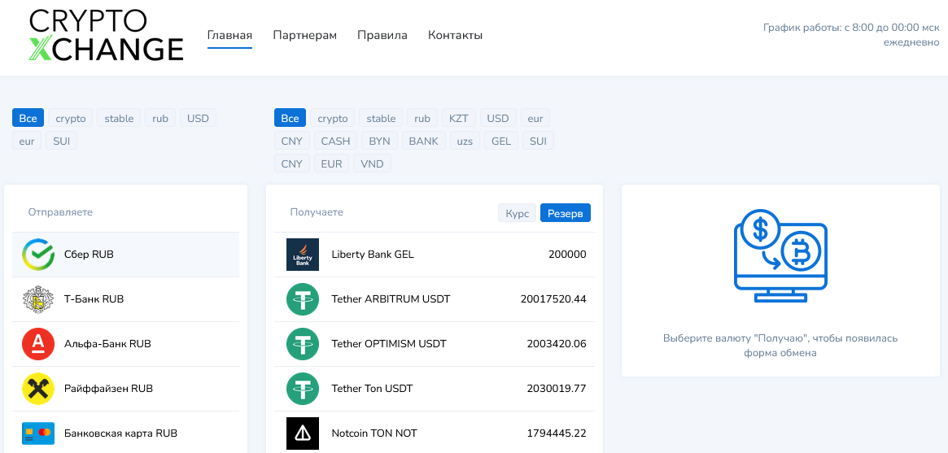Filter receiving currencies by rub
Image resolution: width=948 pixels, height=453 pixels.
point(422,119)
